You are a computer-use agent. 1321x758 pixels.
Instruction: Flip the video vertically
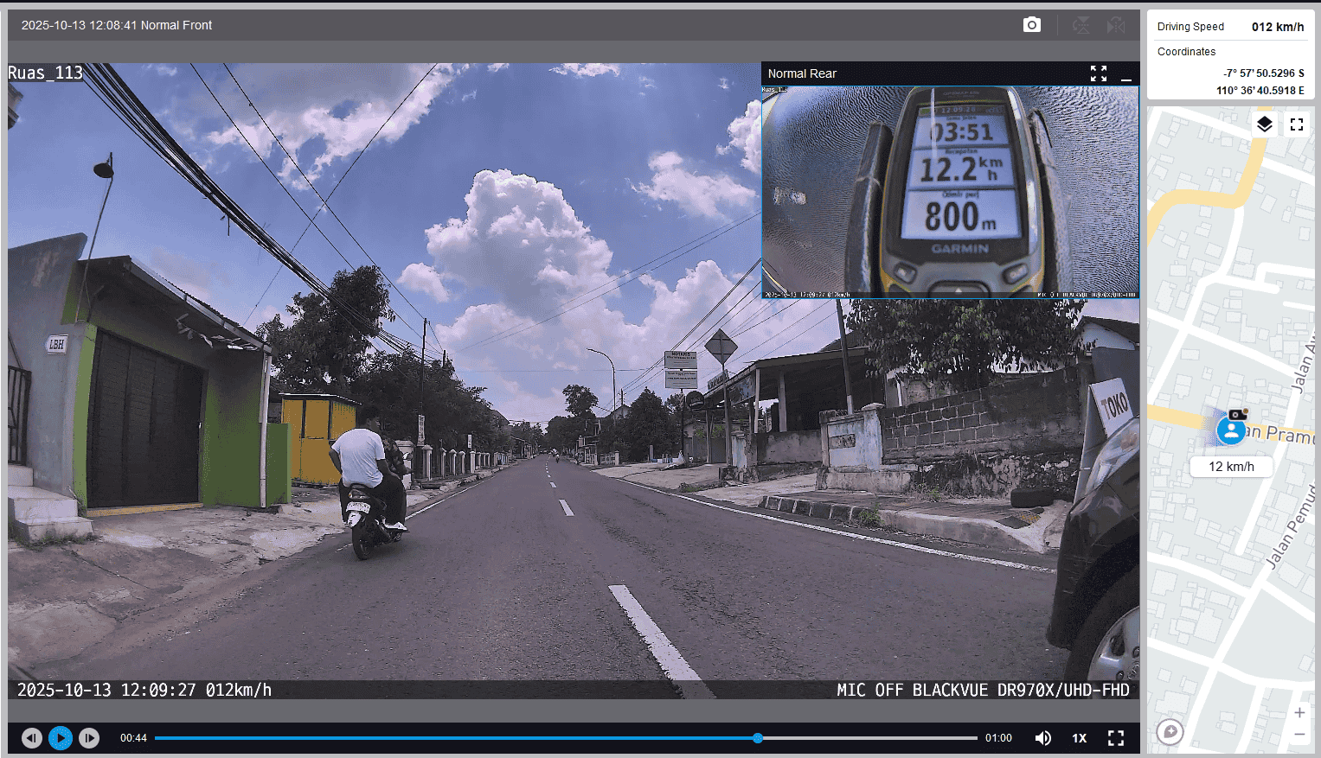point(1081,25)
